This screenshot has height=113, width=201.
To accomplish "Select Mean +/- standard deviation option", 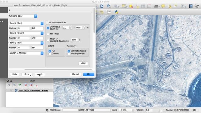I will [48, 40].
